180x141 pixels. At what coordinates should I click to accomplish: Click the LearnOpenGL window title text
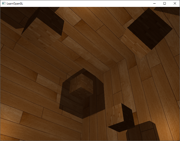pos(15,4)
